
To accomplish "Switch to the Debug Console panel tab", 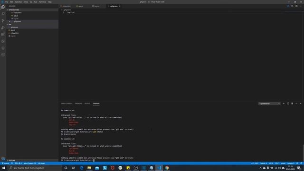I will tap(66, 104).
